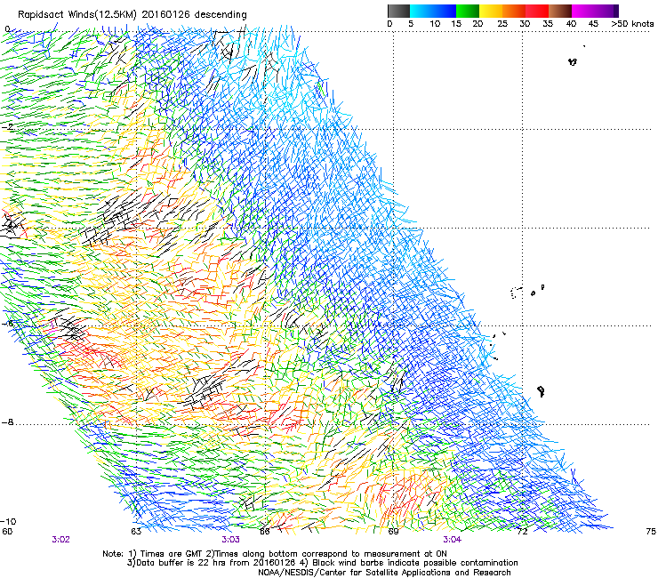The width and height of the screenshot is (658, 578).
Task: Click the purple '3:04' time label
Action: click(x=452, y=540)
